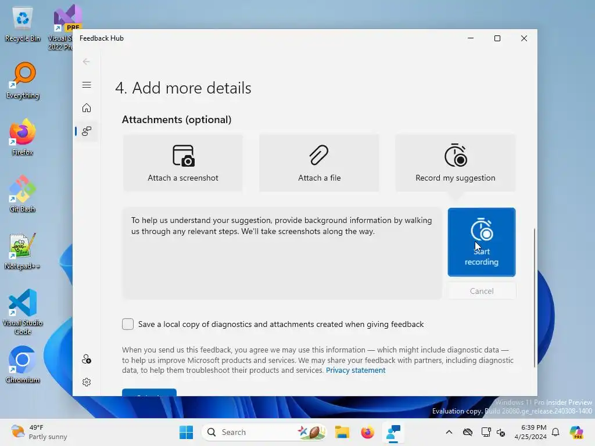Select Git Bash desktop shortcut
The height and width of the screenshot is (446, 595).
pos(23,194)
